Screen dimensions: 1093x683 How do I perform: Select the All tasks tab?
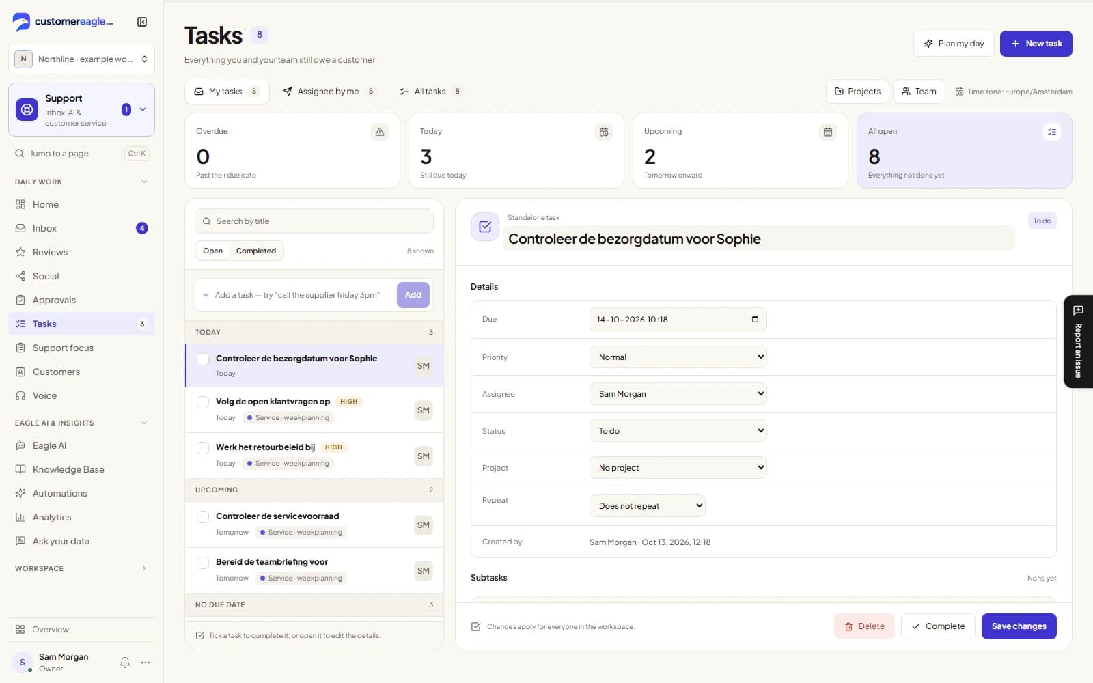430,92
